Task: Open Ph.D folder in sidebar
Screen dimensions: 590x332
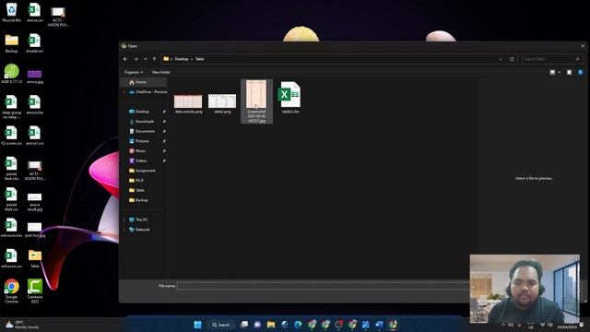Action: [139, 181]
